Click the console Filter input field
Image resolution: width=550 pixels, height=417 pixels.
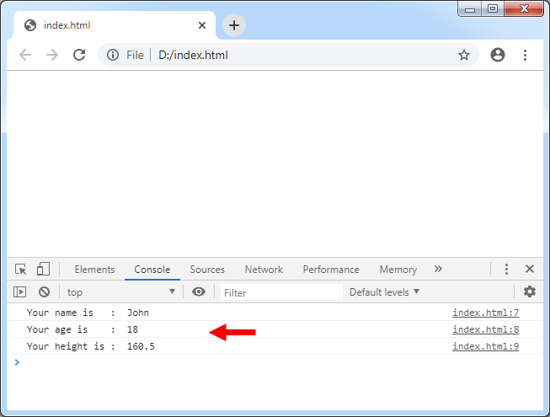(280, 292)
